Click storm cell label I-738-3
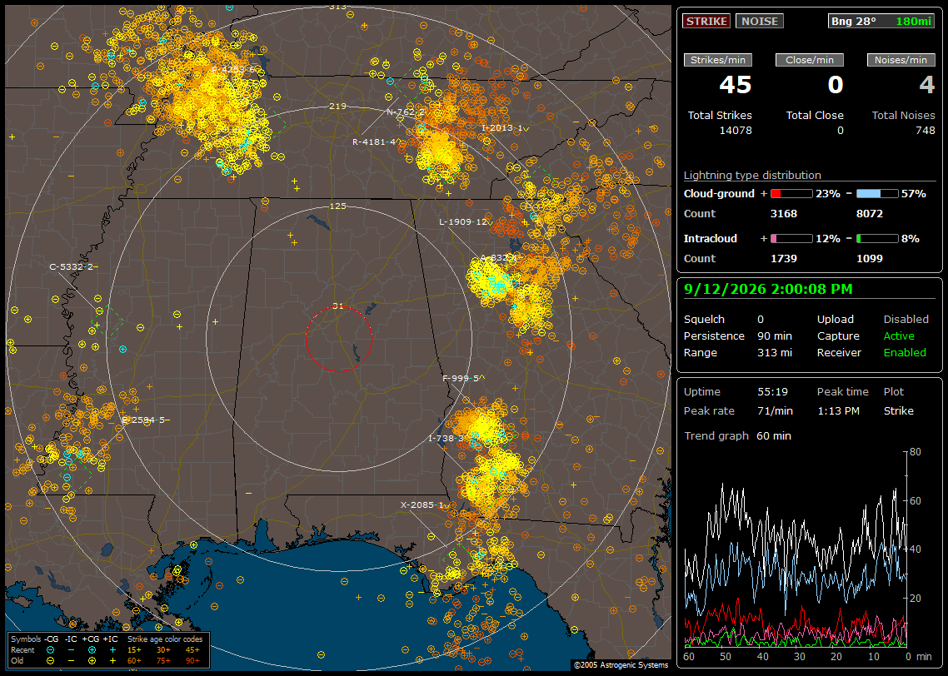948x676 pixels. click(x=447, y=438)
